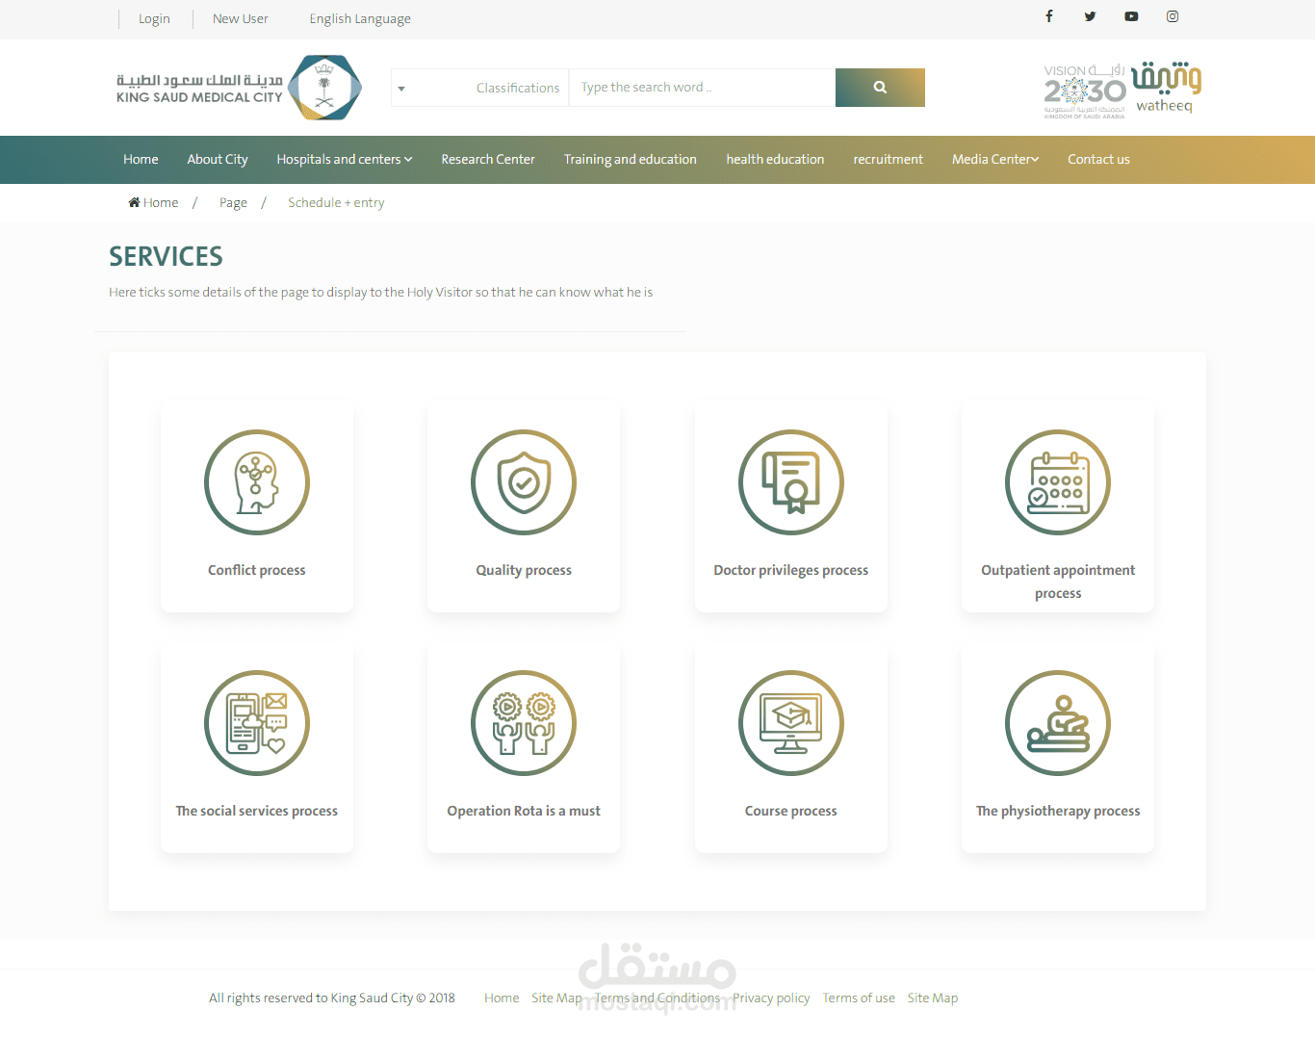This screenshot has width=1315, height=1037.
Task: Click the SERVICES page heading
Action: coord(166,256)
